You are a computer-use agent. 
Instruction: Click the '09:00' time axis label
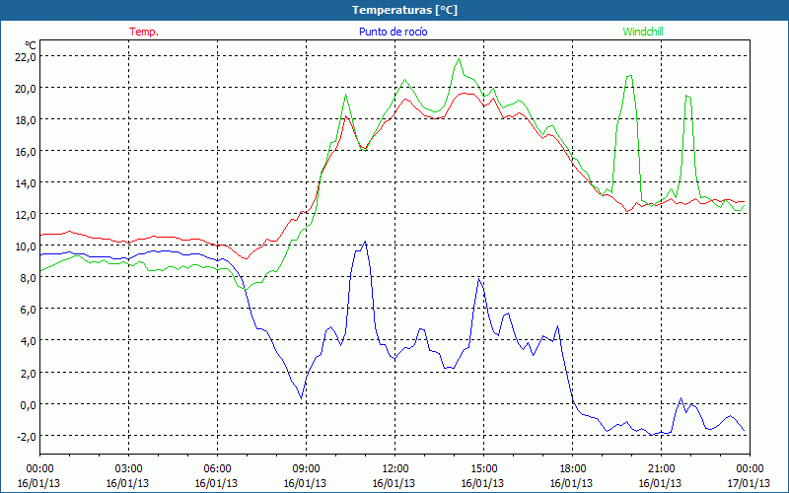[x=306, y=468]
